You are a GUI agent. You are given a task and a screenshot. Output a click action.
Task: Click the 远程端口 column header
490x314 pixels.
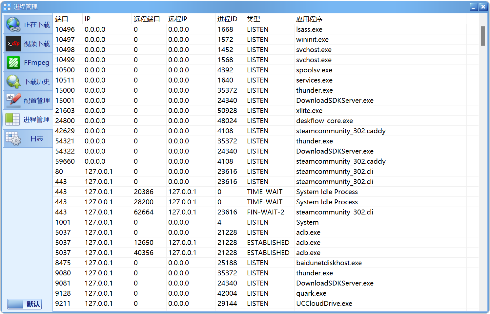149,19
